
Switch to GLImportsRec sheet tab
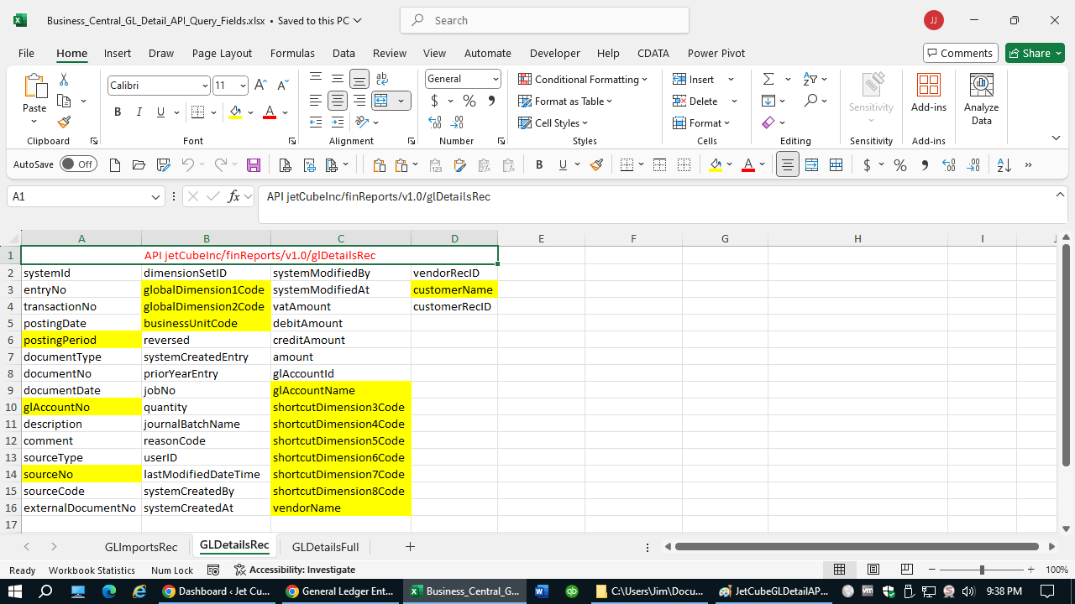pos(141,547)
